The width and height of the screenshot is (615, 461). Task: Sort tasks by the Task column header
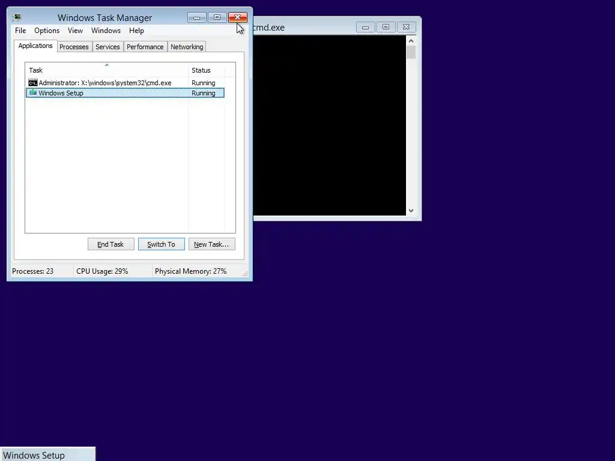(107, 70)
